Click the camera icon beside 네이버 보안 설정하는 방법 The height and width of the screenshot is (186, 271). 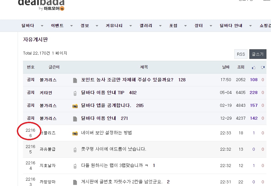[x=75, y=133]
